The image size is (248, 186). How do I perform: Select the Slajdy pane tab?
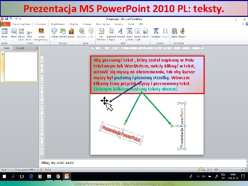coord(7,48)
